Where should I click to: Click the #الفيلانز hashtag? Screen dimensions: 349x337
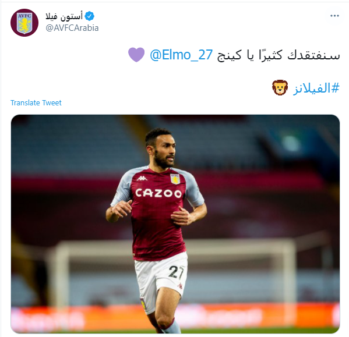tap(316, 88)
